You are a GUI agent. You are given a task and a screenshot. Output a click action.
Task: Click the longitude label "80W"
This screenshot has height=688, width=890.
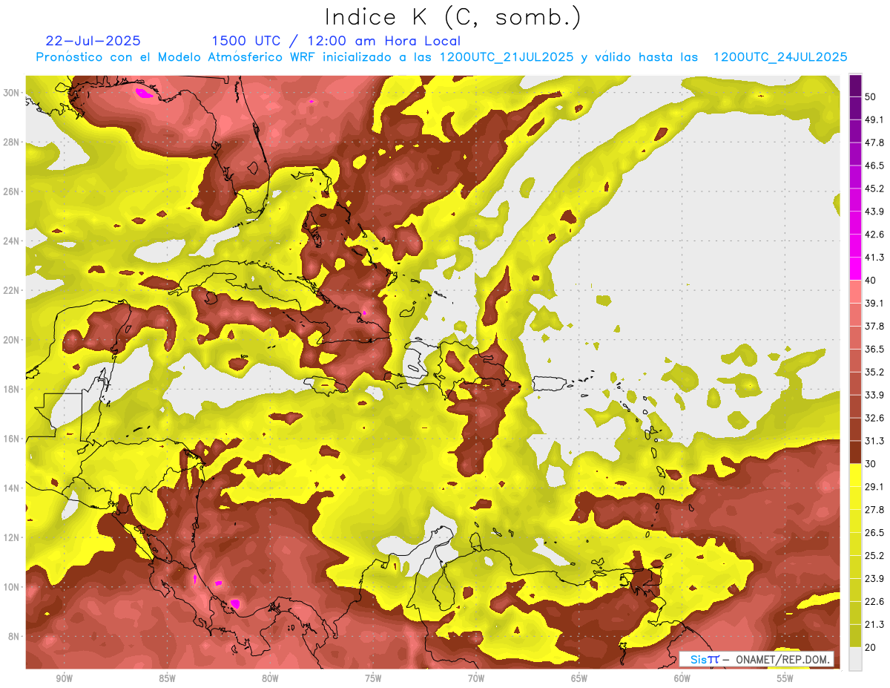(x=270, y=678)
